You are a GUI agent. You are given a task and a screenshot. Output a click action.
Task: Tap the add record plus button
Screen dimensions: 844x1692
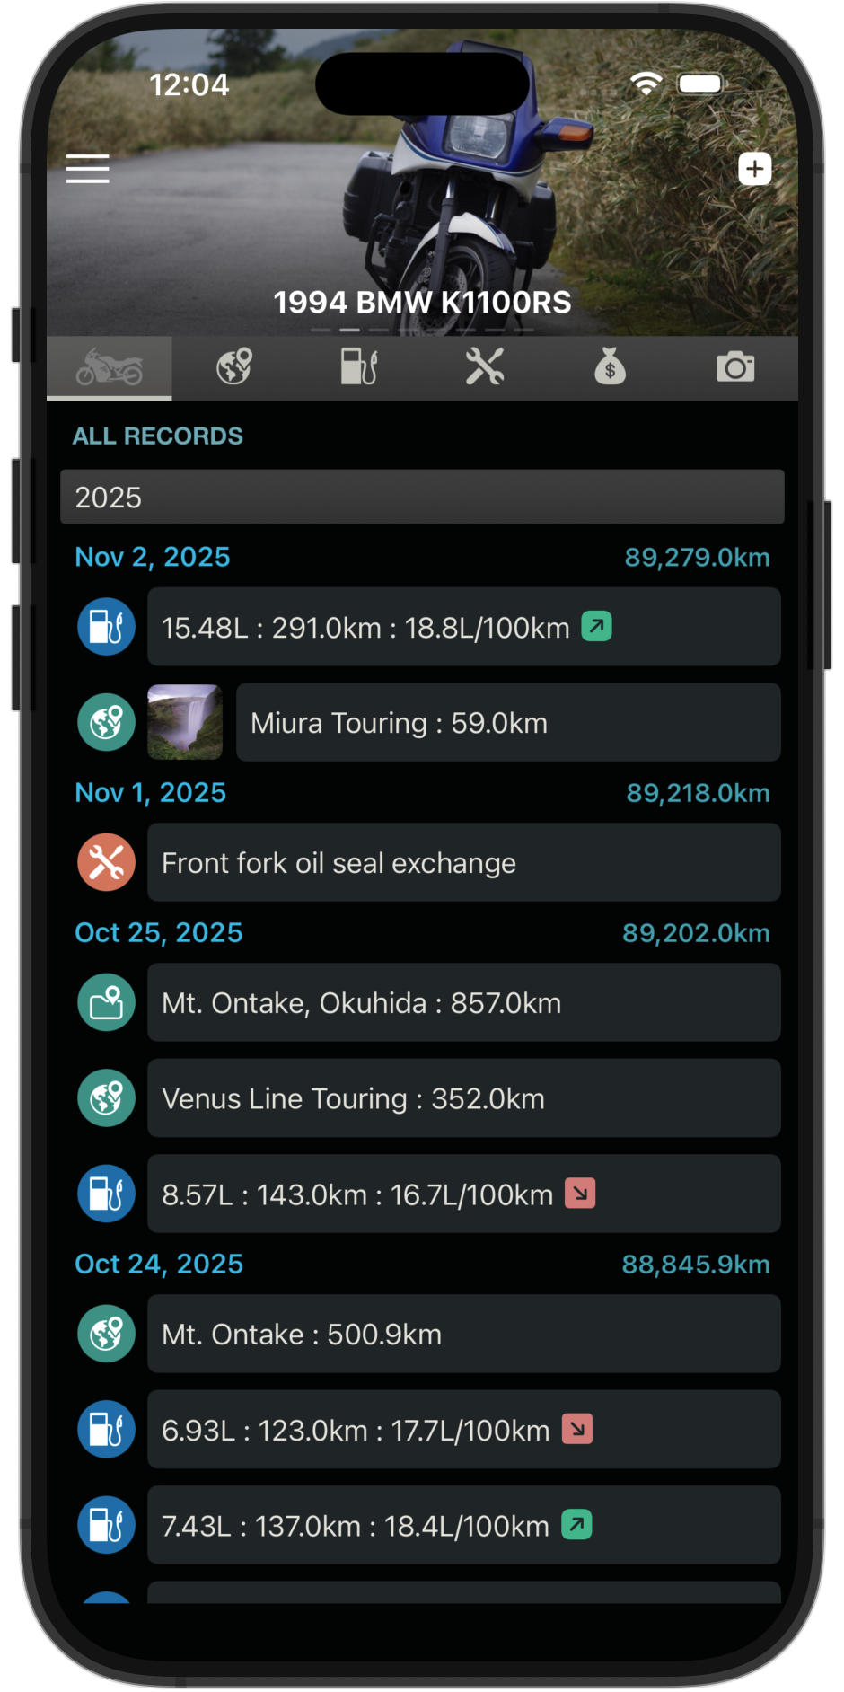(754, 169)
